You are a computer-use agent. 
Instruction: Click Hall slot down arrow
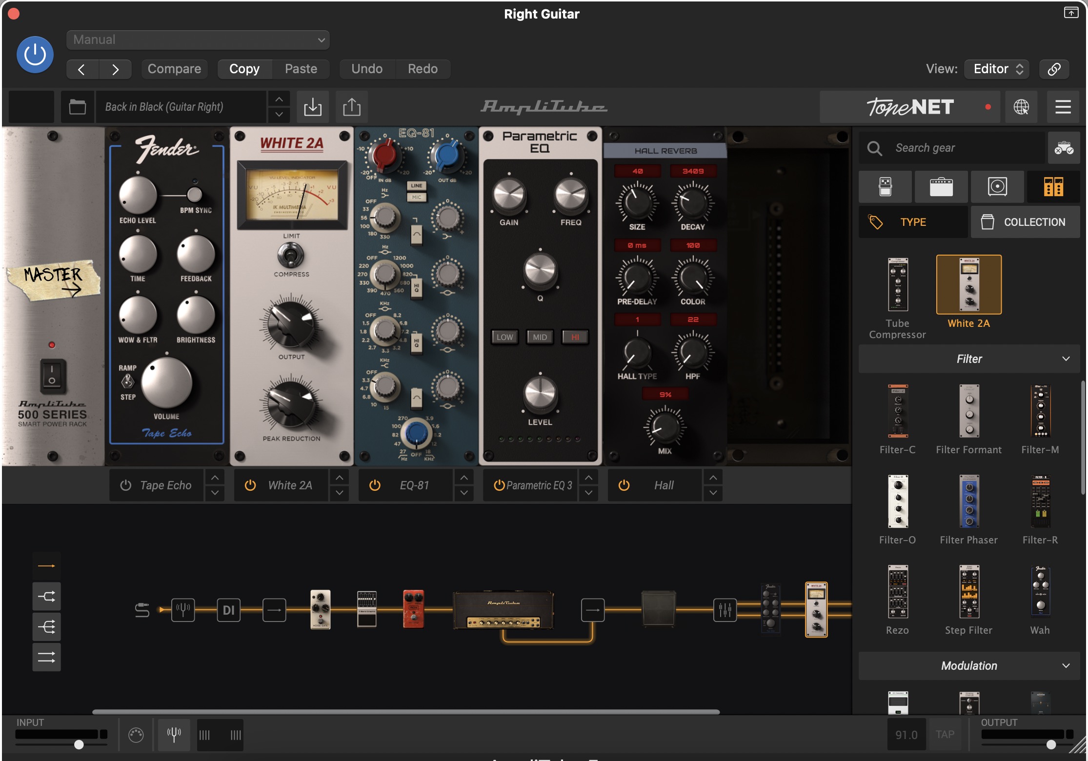[x=713, y=493]
